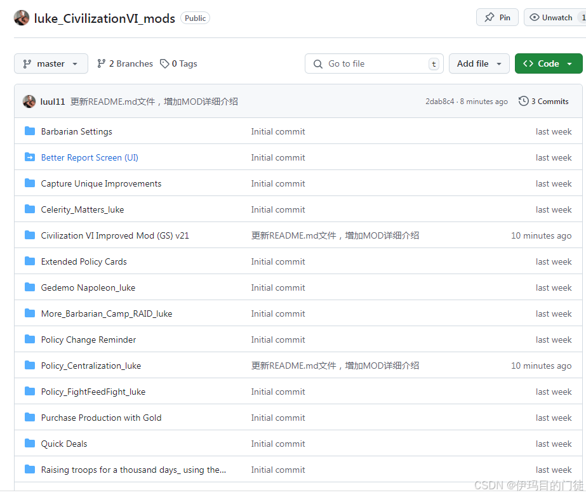Open the Quick Deals folder
Screen dimensions: 586x495
(64, 444)
